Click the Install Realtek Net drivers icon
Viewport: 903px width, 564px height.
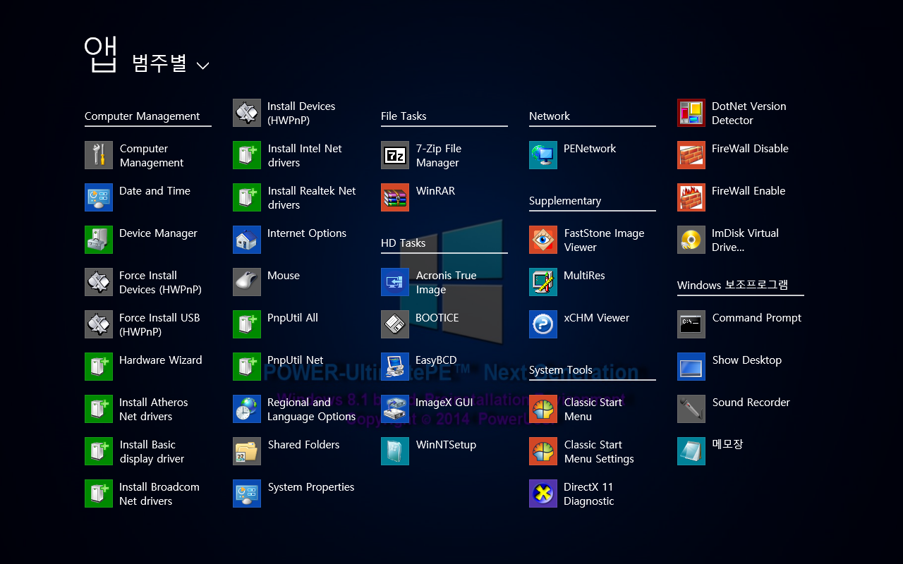247,197
